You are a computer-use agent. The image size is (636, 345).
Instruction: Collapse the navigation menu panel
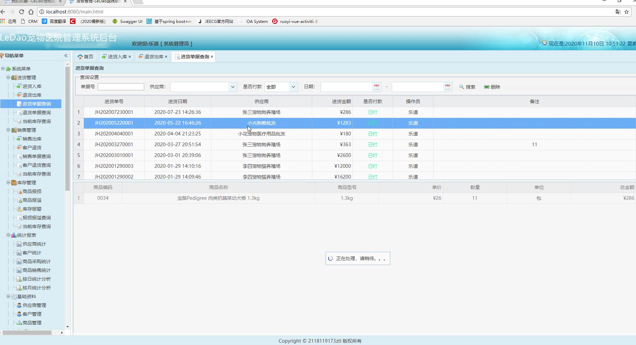pos(66,56)
